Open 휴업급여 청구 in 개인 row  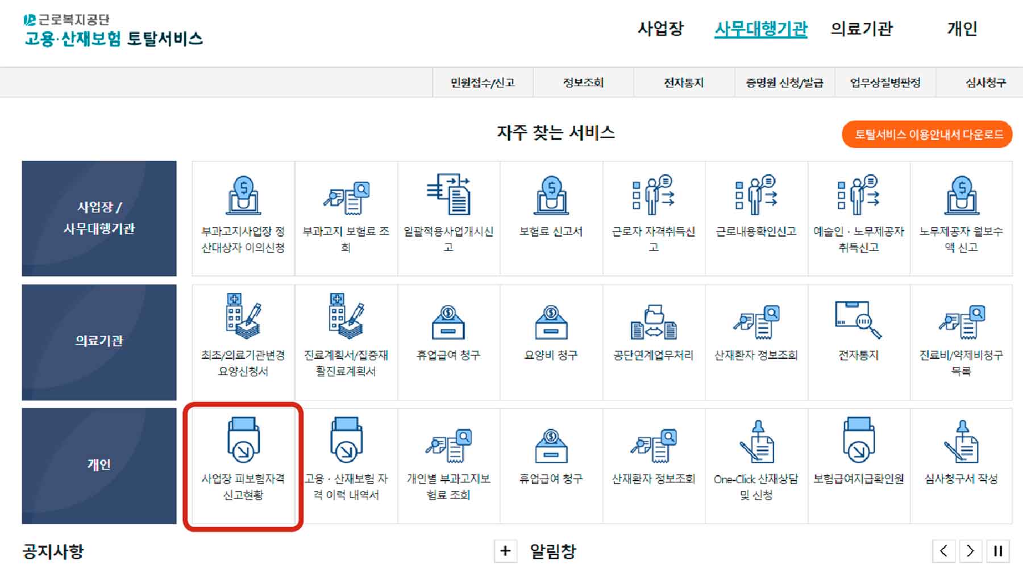[551, 466]
